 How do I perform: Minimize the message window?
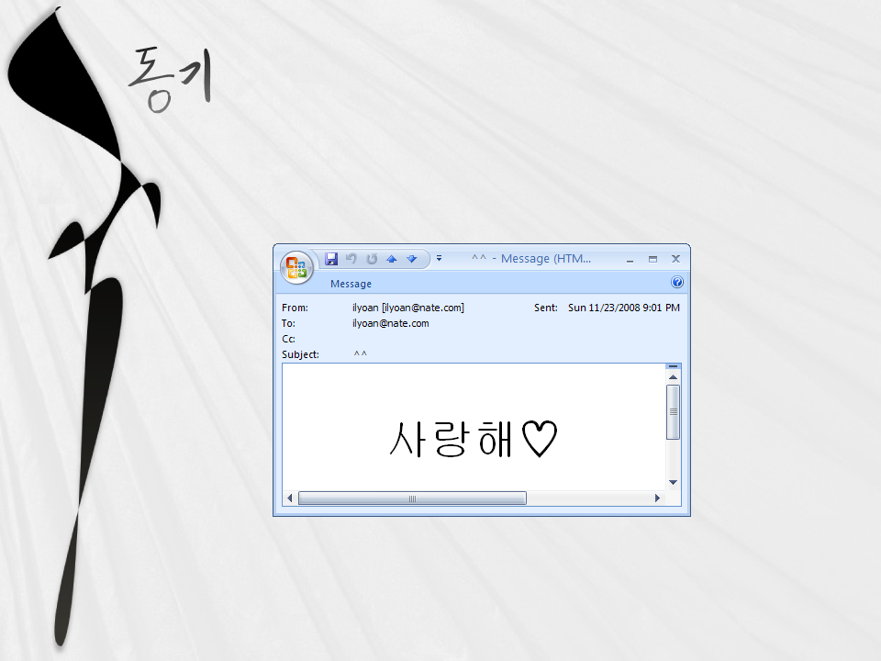(x=630, y=259)
